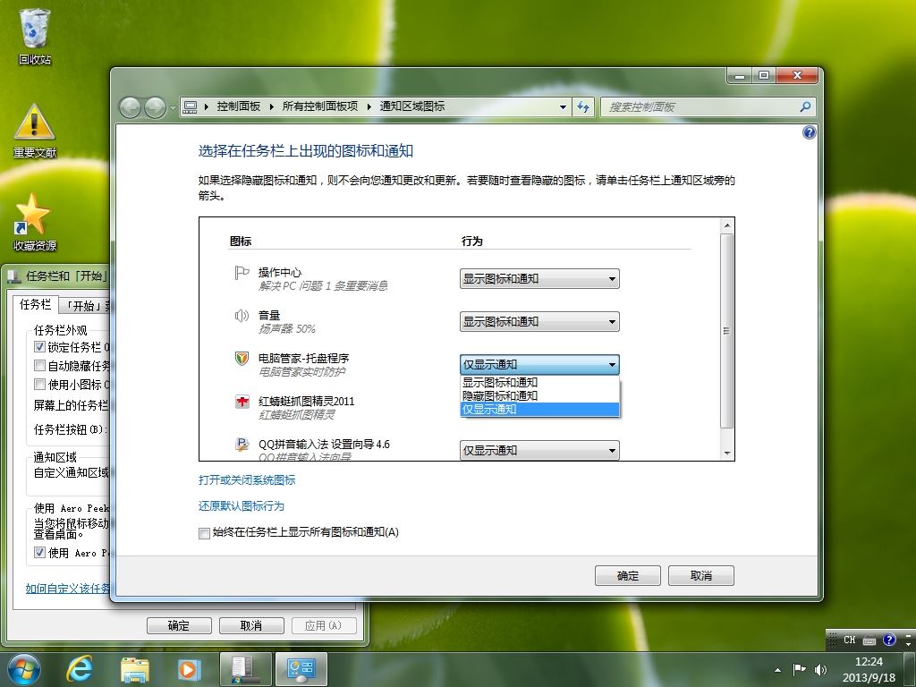This screenshot has width=916, height=687.
Task: Click 取消 in taskbar properties window
Action: [x=251, y=625]
